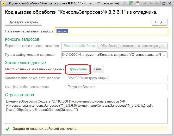This screenshot has height=136, width=174.
Task: Click the Проверка настроек button
Action: tap(23, 22)
